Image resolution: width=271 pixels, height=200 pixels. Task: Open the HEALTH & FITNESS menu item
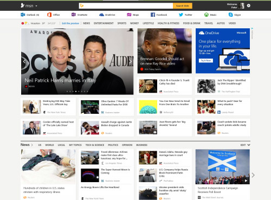(169, 23)
